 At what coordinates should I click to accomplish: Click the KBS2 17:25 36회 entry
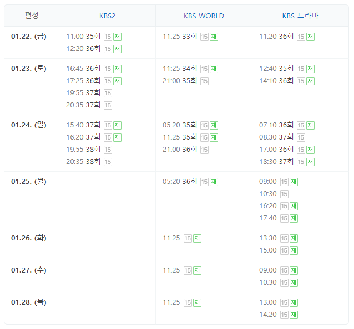click(x=83, y=81)
